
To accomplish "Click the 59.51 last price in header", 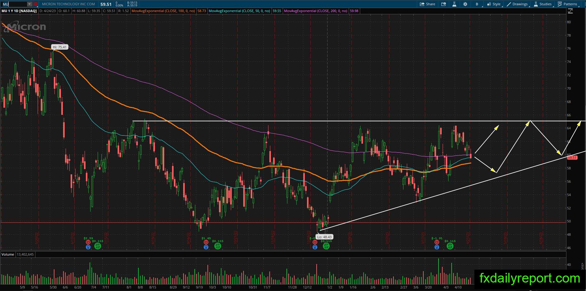I will (106, 4).
